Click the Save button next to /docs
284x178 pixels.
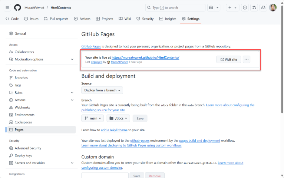(140, 118)
